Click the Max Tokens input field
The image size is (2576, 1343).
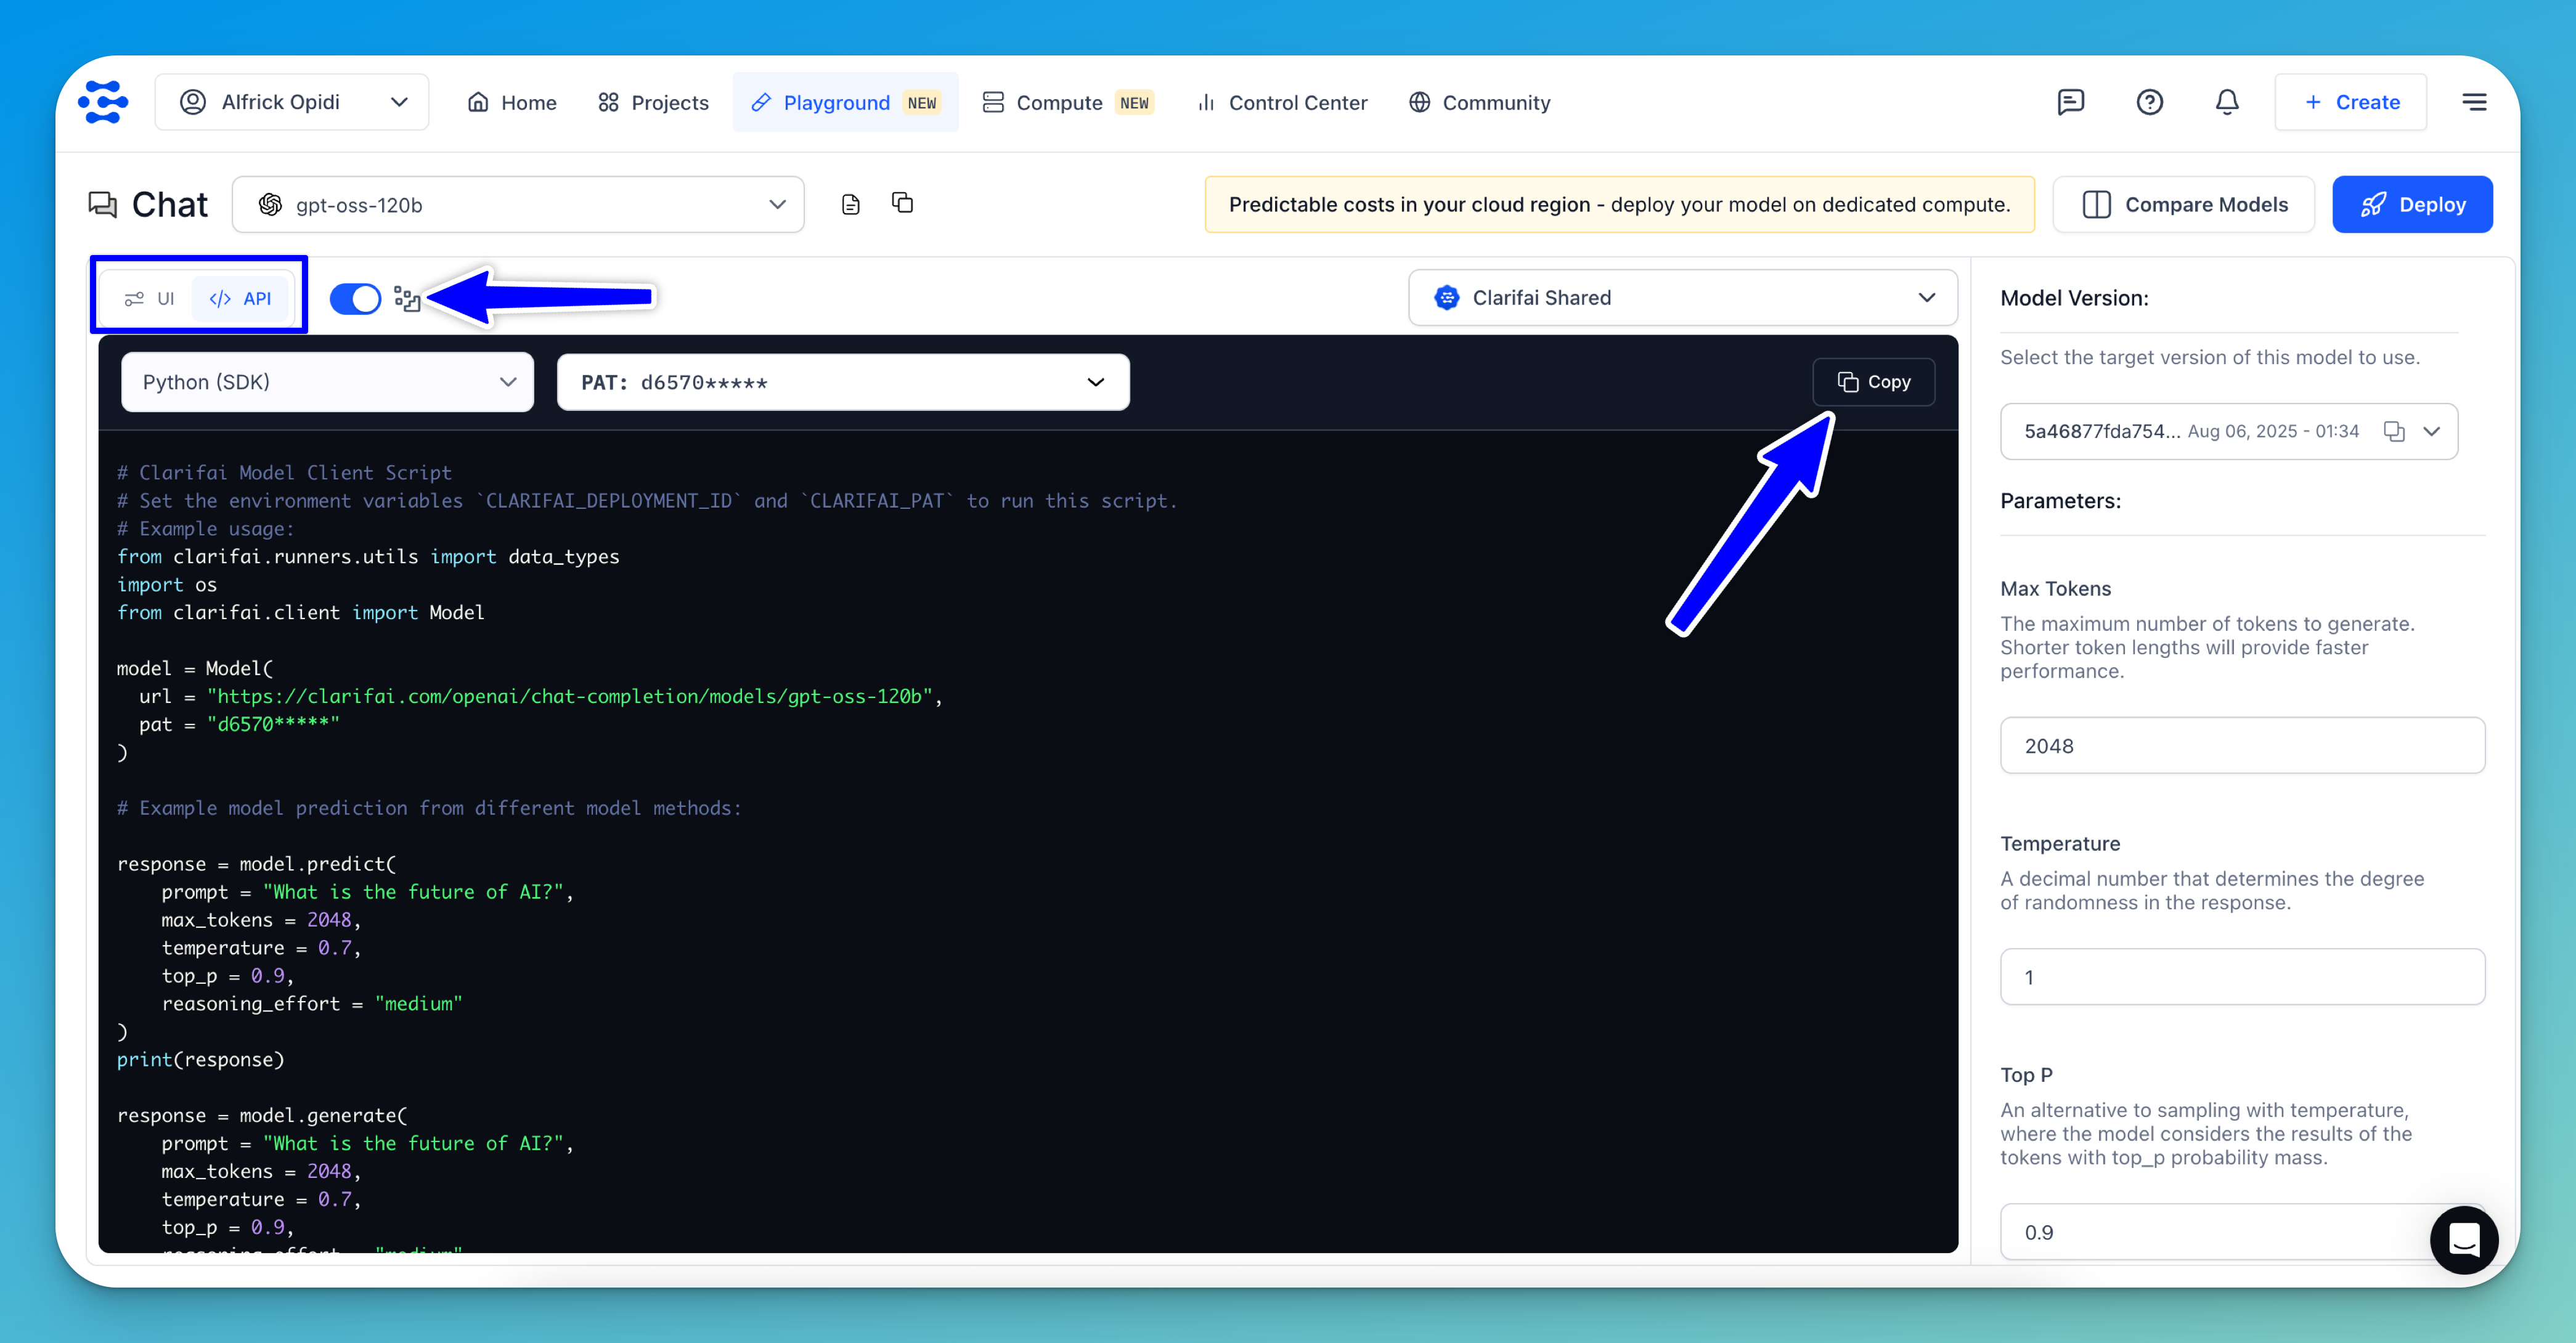pos(2242,746)
